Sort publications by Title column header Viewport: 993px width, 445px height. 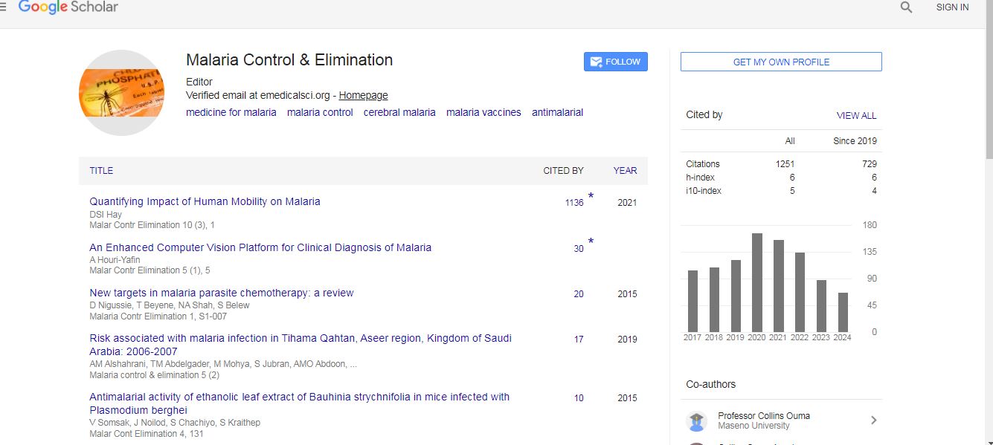[x=101, y=171]
